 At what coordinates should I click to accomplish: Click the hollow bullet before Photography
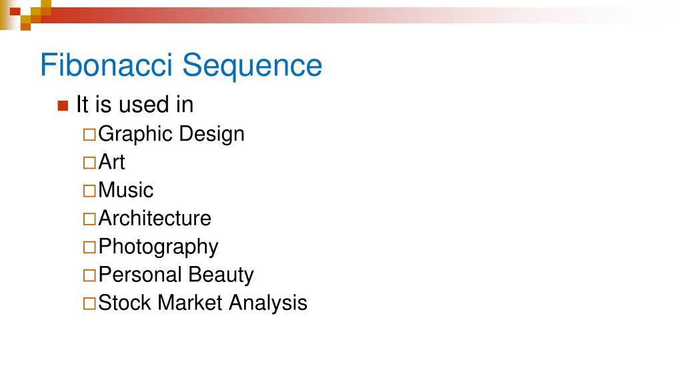[89, 247]
